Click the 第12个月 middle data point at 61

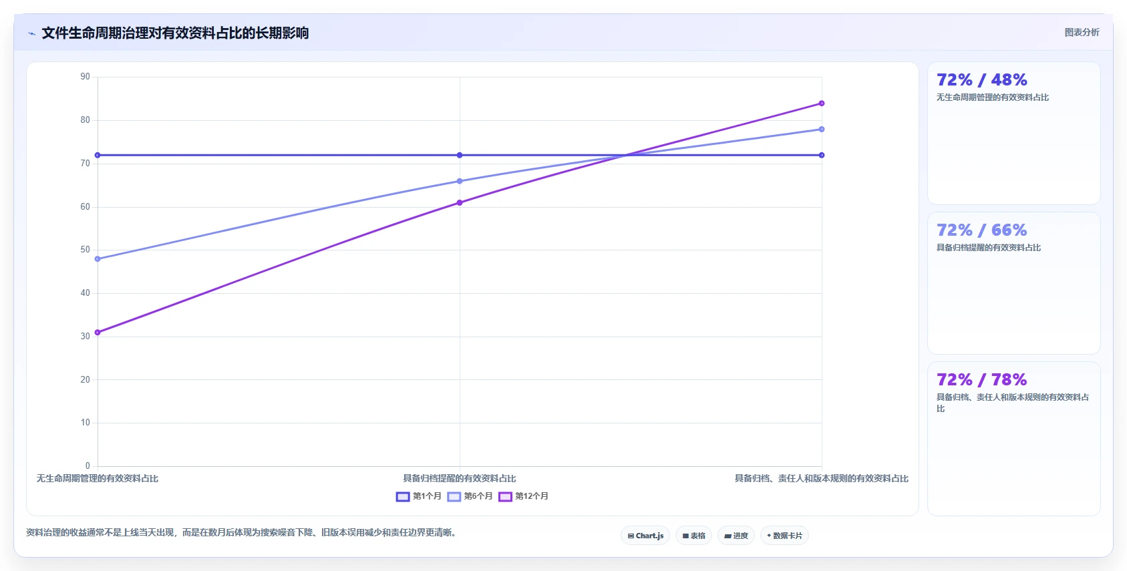[x=460, y=203]
